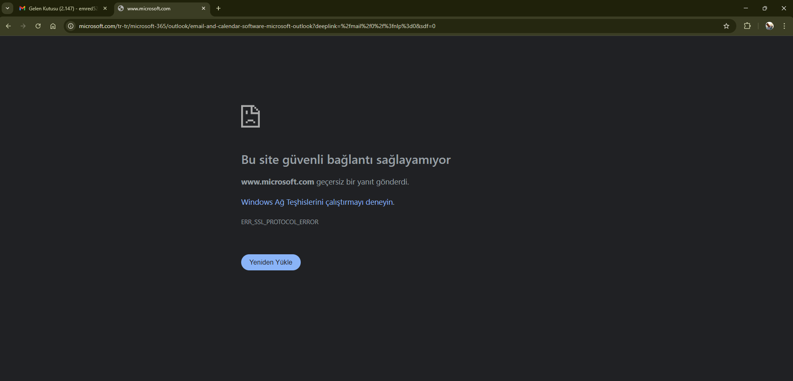Select the www.microsoft.com tab

coord(162,8)
